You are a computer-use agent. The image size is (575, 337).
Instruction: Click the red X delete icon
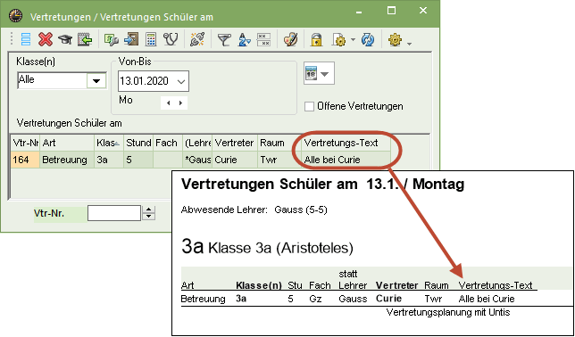point(46,39)
